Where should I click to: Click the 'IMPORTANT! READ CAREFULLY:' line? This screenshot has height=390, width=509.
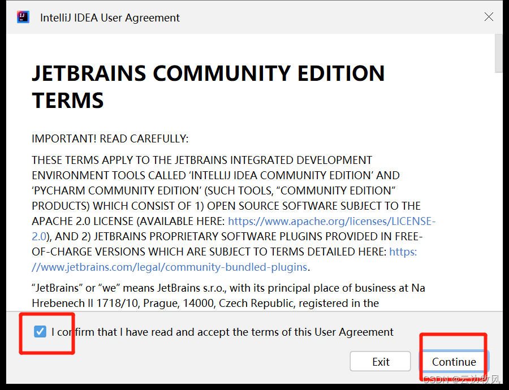point(110,139)
